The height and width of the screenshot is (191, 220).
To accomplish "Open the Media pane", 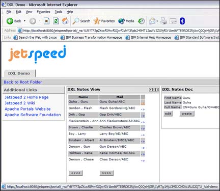I will pos(126,21).
